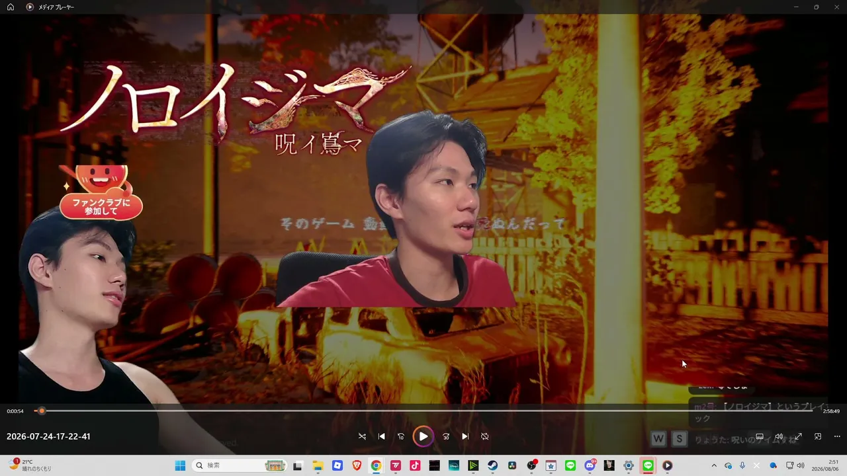The width and height of the screenshot is (847, 476).
Task: Go to Media Player home
Action: coord(11,7)
